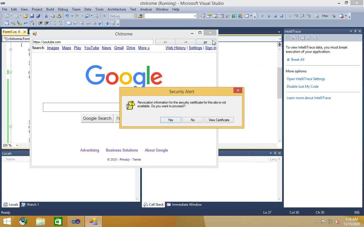Open the green Store app on taskbar
This screenshot has width=364, height=227.
pyautogui.click(x=58, y=221)
